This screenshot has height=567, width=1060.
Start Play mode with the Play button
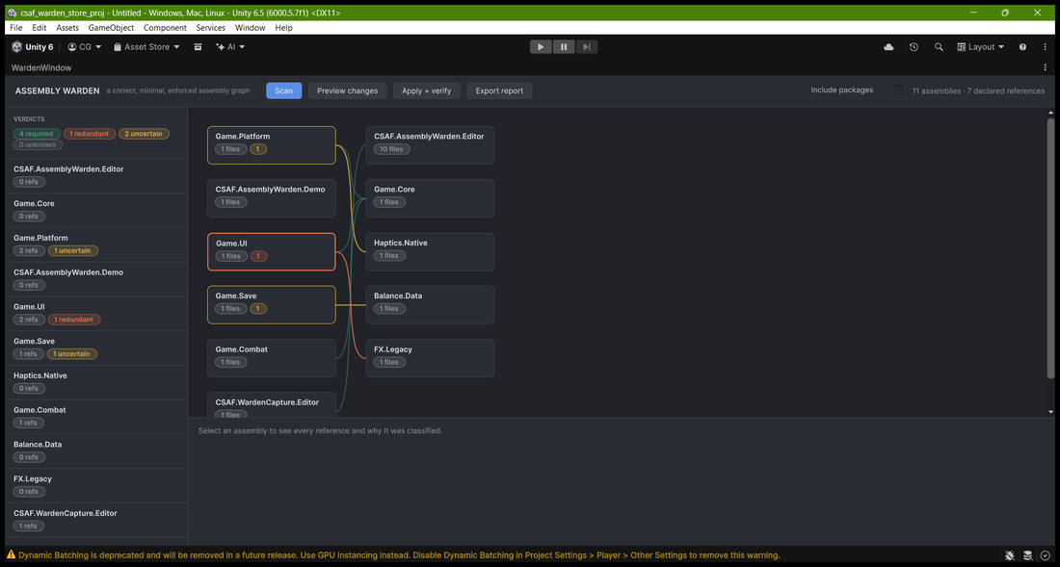tap(541, 46)
